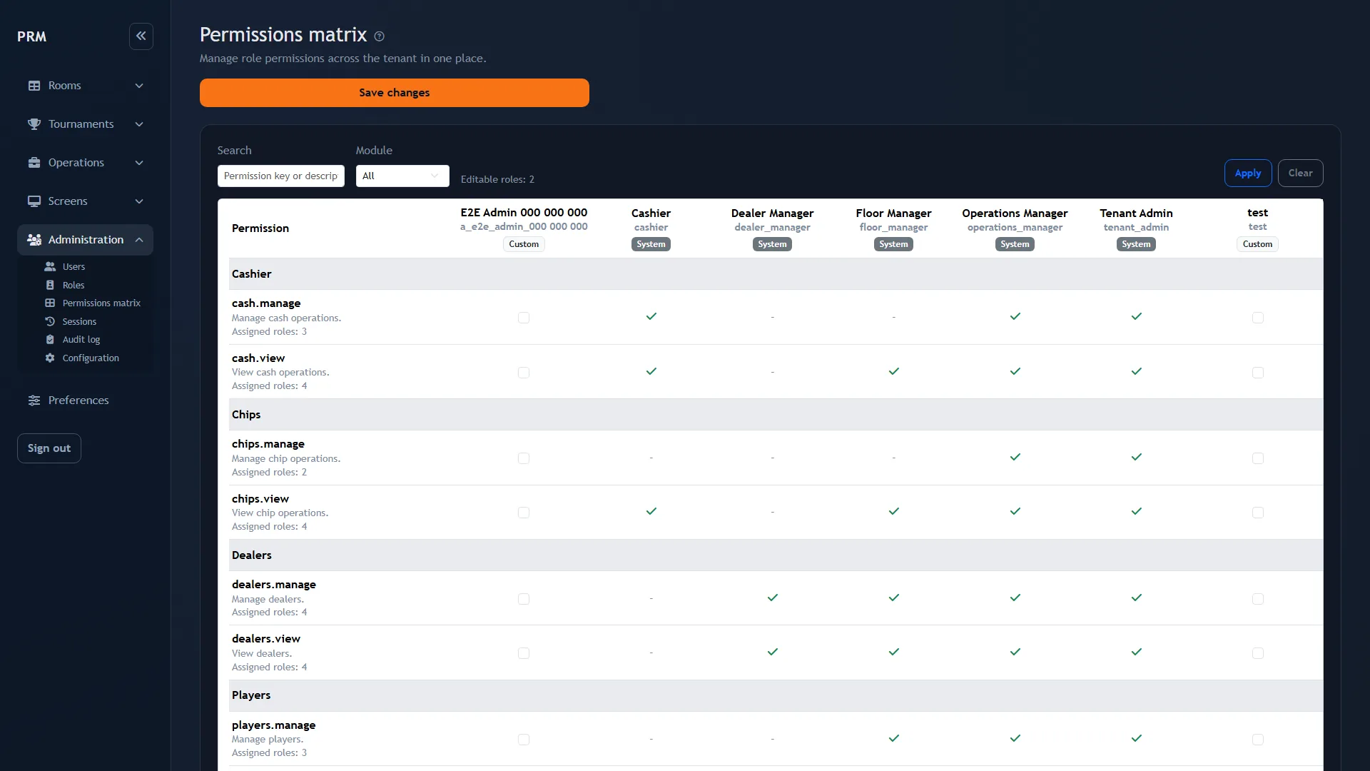Click the Players group header row
1370x771 pixels.
click(776, 695)
